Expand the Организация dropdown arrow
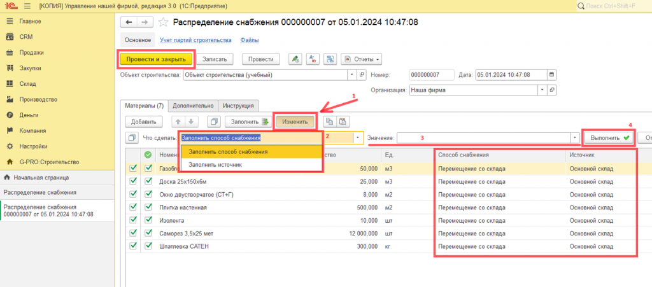652x287 pixels. coord(542,90)
